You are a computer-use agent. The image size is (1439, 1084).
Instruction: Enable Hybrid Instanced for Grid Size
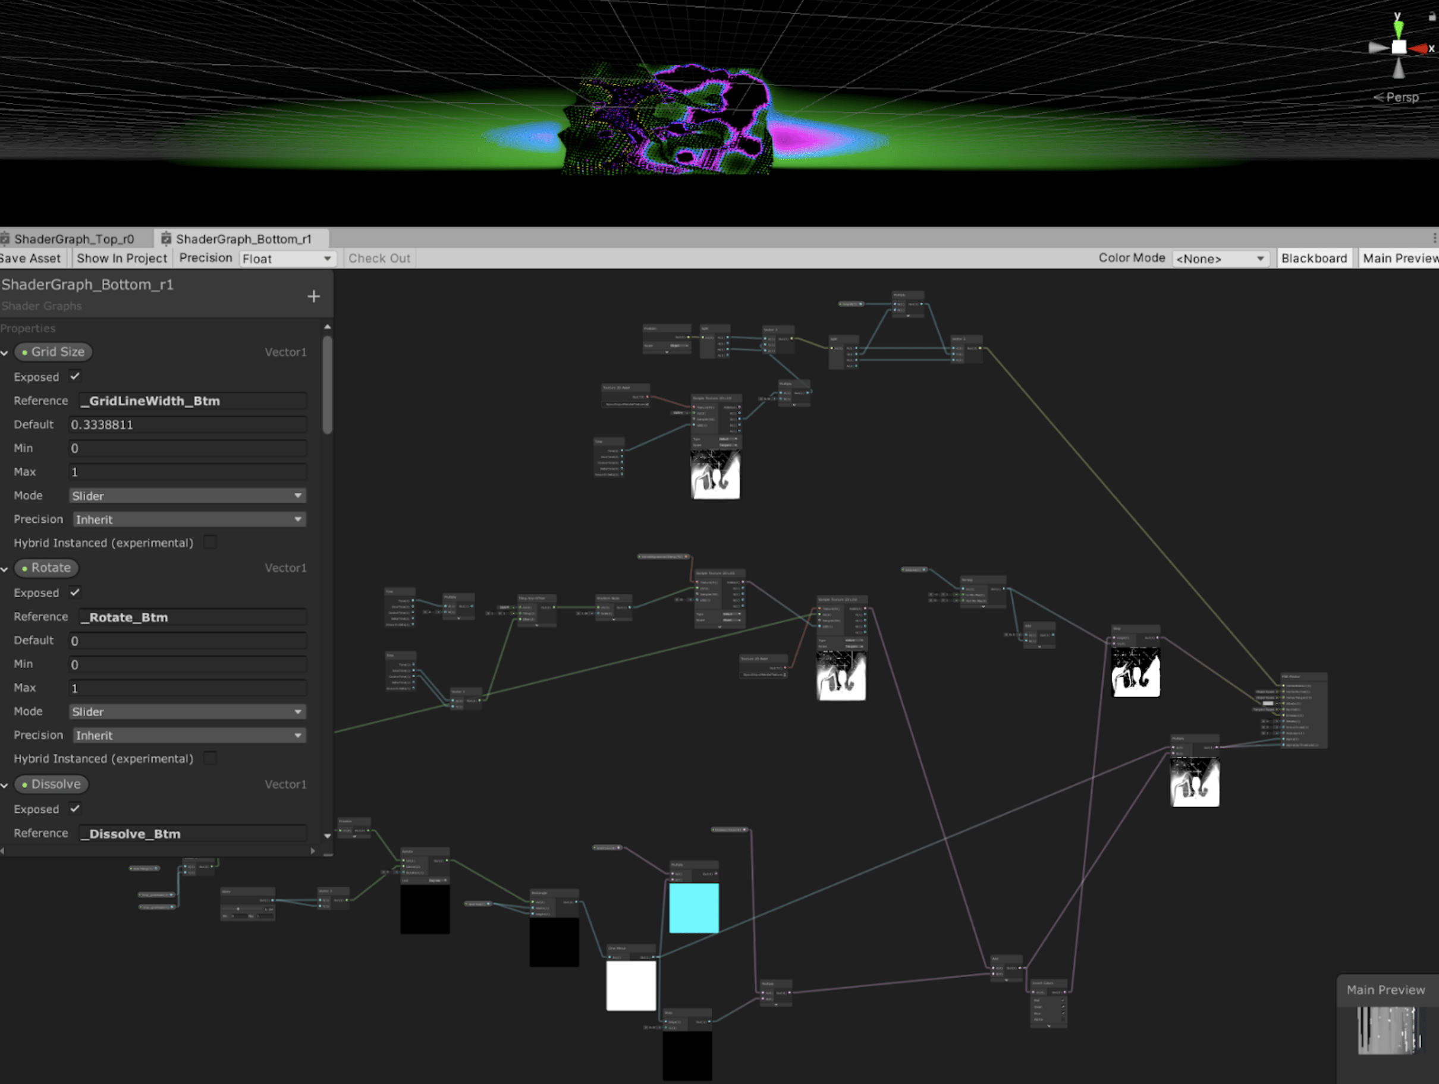click(x=210, y=543)
